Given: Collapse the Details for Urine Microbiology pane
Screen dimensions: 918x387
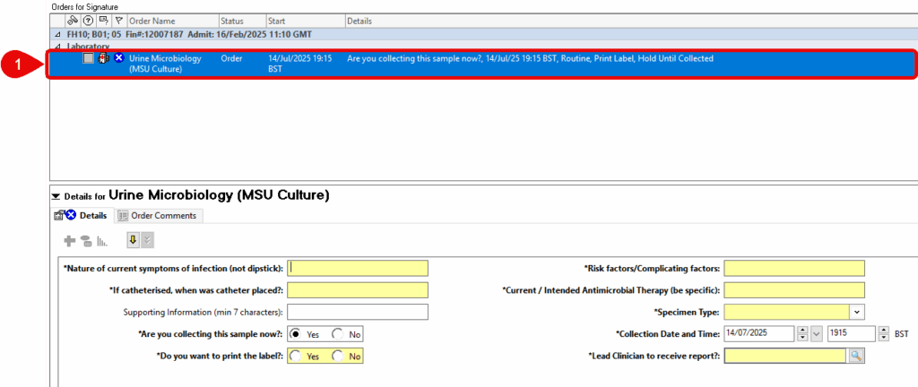Looking at the screenshot, I should (x=56, y=196).
